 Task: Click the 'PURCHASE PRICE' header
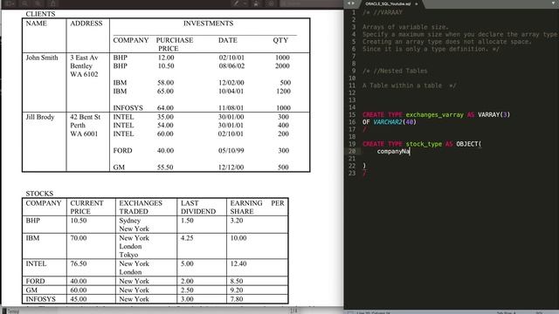pos(175,44)
